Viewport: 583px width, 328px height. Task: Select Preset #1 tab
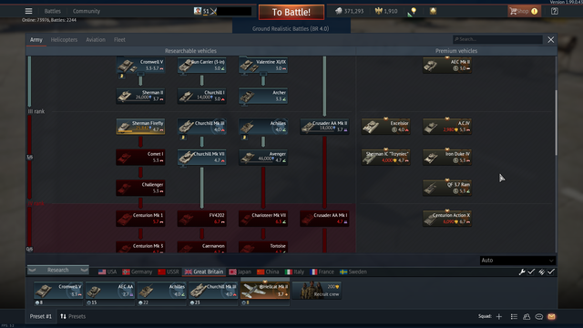click(40, 316)
